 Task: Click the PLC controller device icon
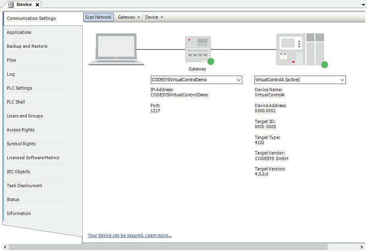pyautogui.click(x=300, y=49)
